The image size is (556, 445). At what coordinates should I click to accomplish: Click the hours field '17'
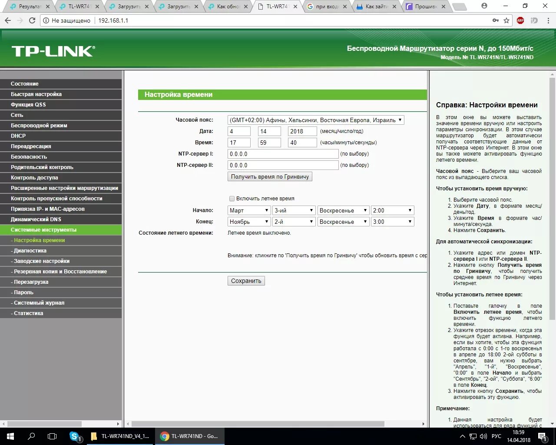239,143
